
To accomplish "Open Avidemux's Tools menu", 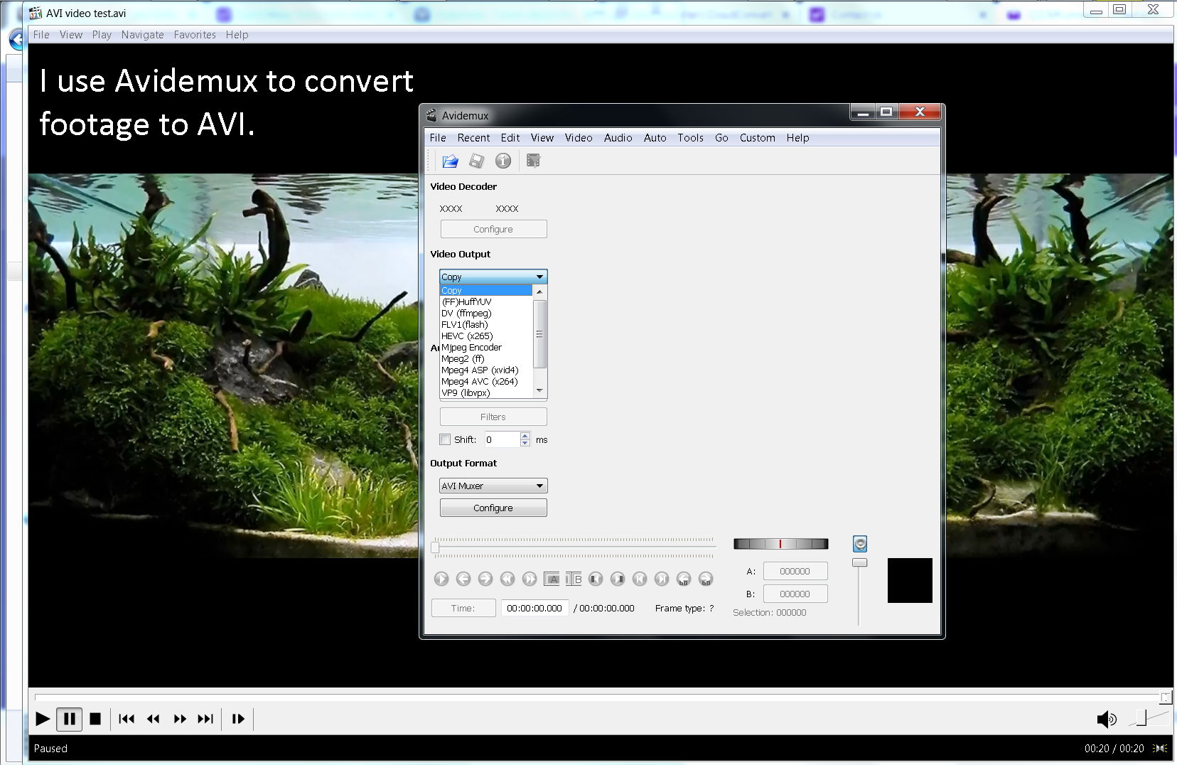I will (x=690, y=138).
